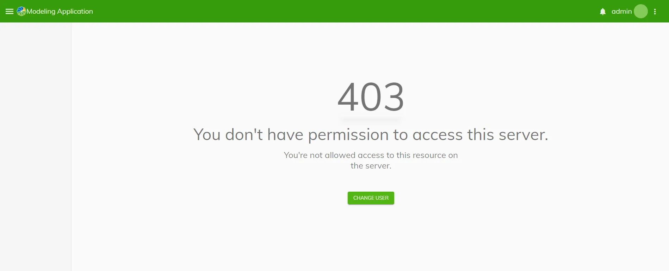Click the empty left sidebar panel
The height and width of the screenshot is (271, 669).
36,147
